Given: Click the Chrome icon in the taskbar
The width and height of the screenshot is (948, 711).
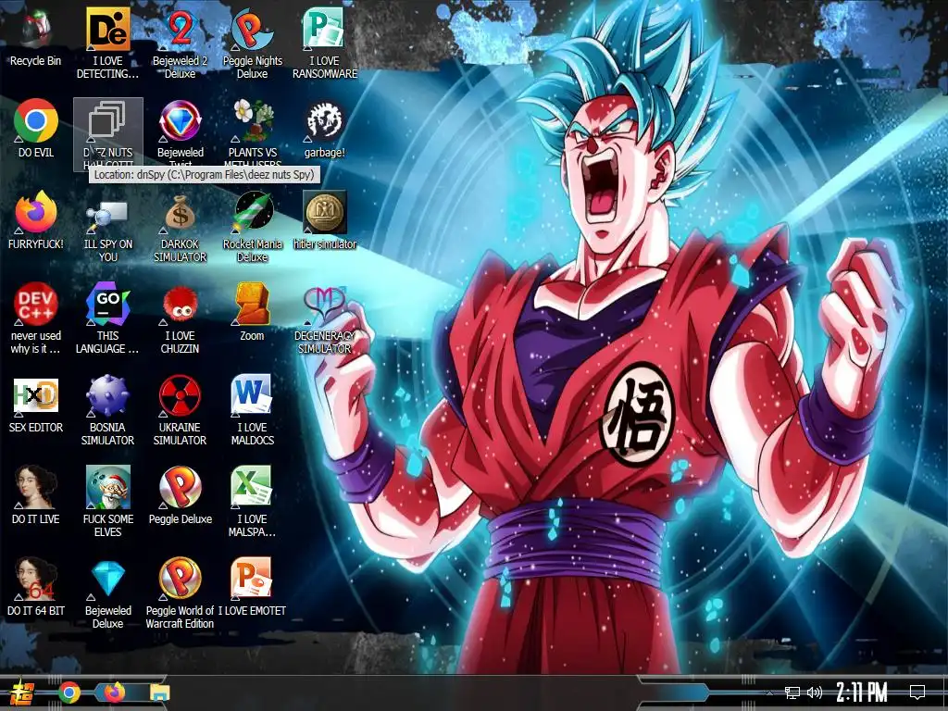Looking at the screenshot, I should (69, 692).
